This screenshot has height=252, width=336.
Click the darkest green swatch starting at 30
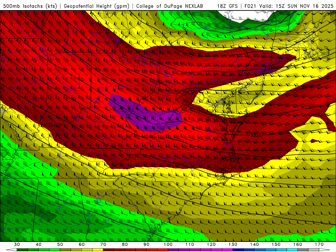(22, 249)
